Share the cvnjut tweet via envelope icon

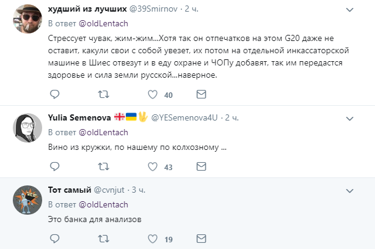pos(201,239)
